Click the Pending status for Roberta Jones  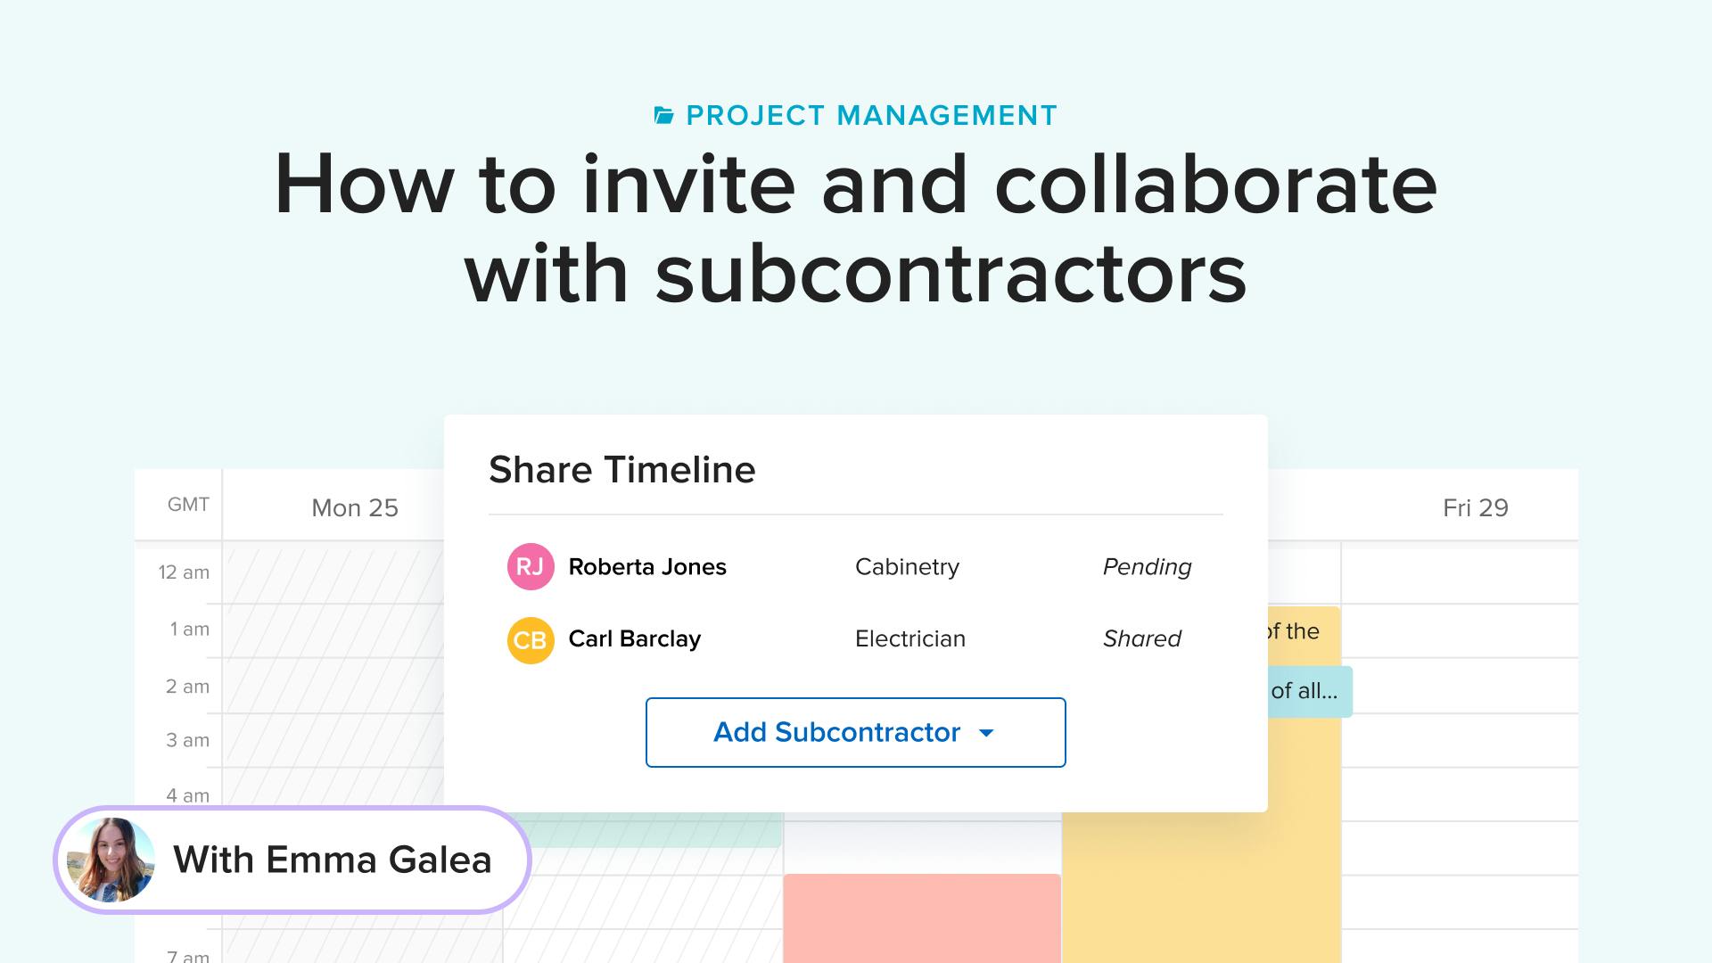pyautogui.click(x=1147, y=567)
